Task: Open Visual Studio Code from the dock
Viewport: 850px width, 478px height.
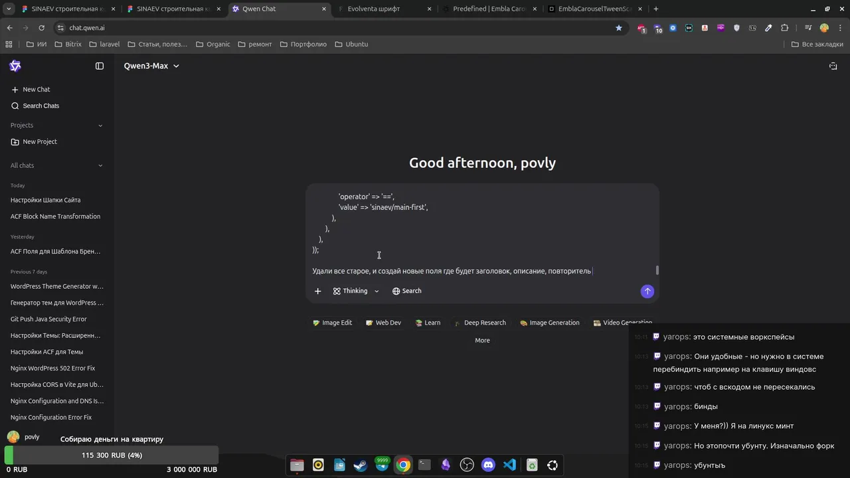Action: pos(509,465)
